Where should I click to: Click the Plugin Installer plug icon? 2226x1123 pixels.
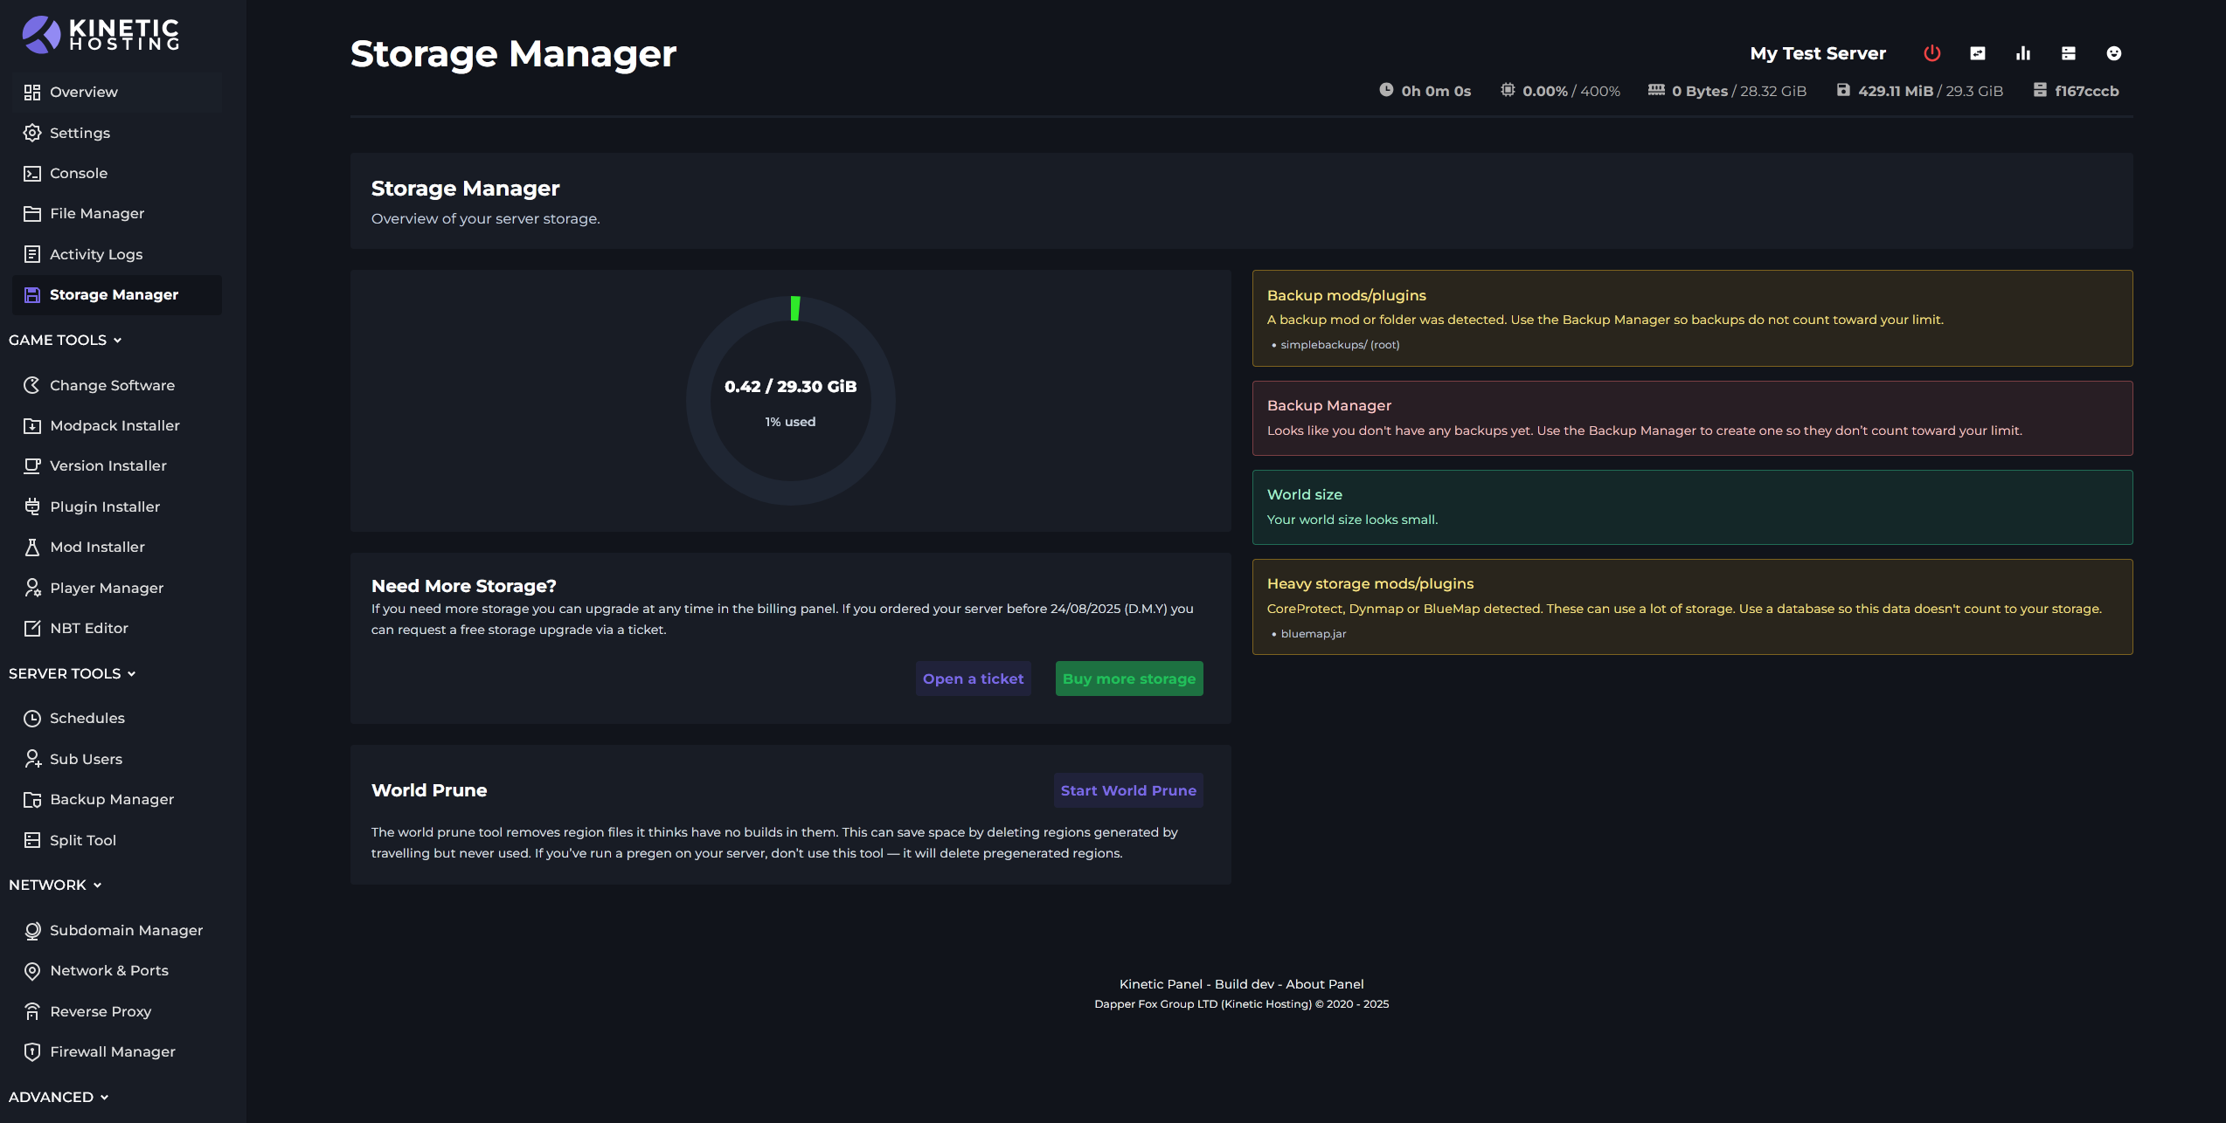click(32, 506)
